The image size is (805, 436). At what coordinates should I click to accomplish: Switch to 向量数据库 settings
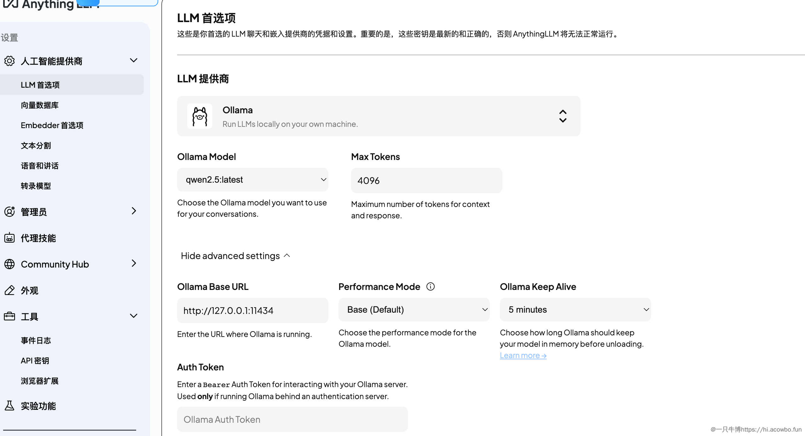(x=40, y=105)
